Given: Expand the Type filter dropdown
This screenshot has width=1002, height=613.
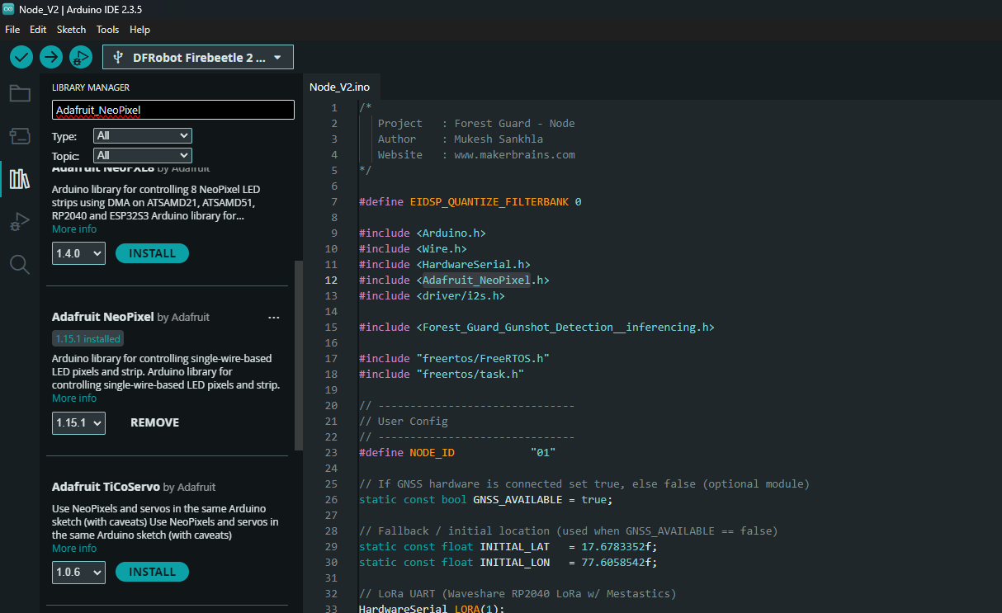Looking at the screenshot, I should (x=142, y=135).
